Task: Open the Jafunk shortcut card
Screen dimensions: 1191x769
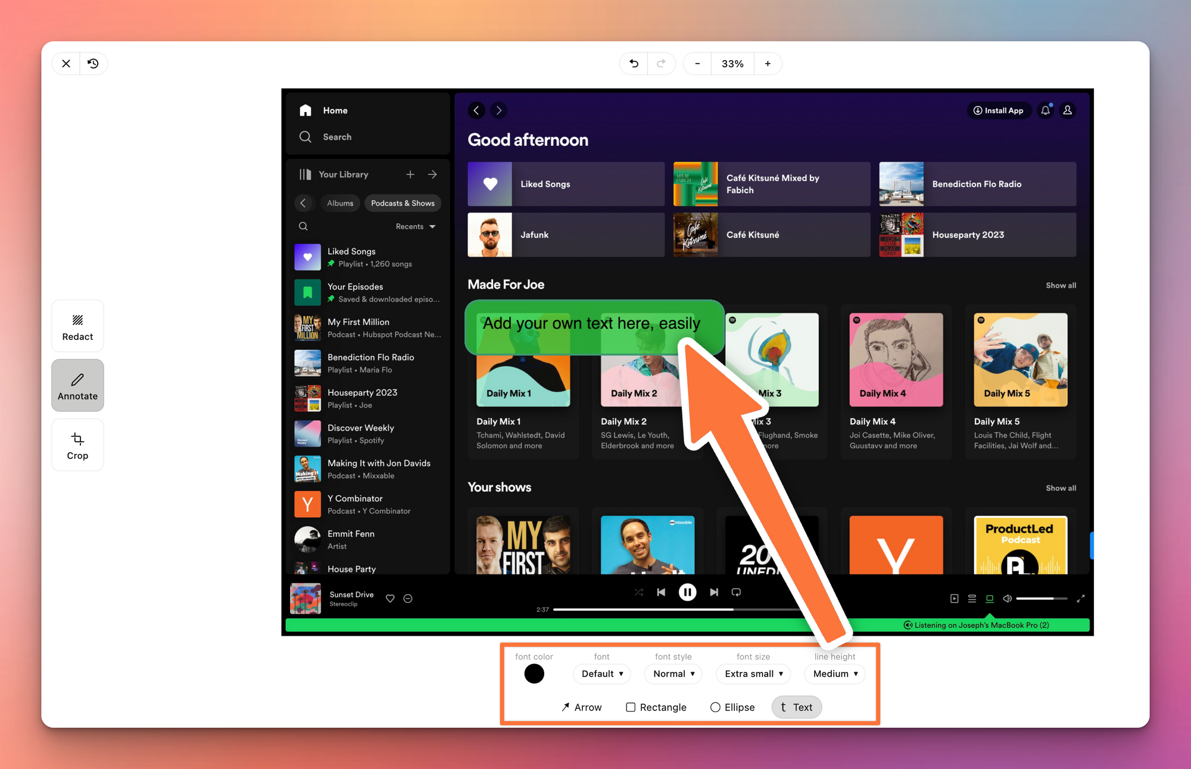Action: pos(566,235)
